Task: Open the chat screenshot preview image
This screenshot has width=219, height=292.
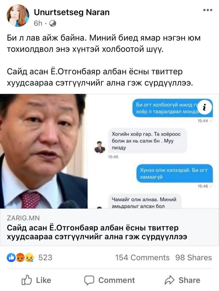Action: point(153,151)
